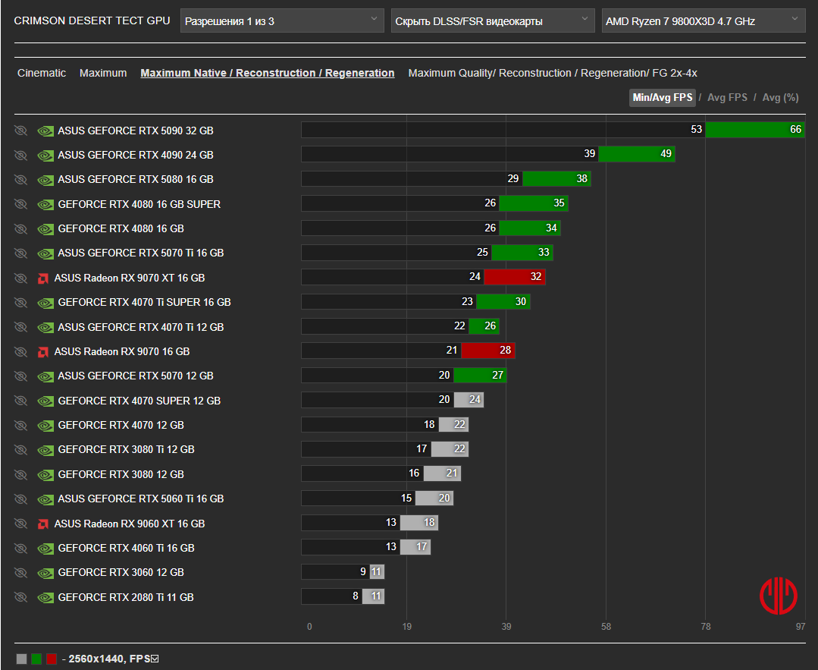The height and width of the screenshot is (670, 818).
Task: Toggle visibility of RTX 2080 Ti 11 GB
Action: pos(21,597)
